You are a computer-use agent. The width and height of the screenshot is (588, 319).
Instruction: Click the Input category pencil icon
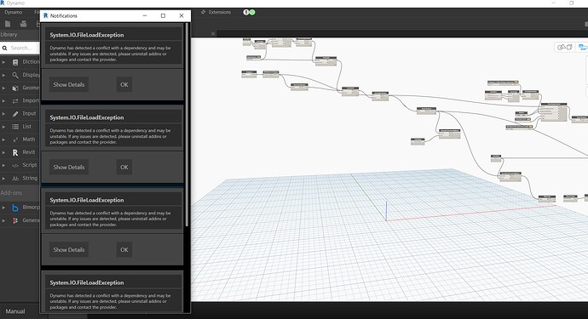(x=15, y=114)
